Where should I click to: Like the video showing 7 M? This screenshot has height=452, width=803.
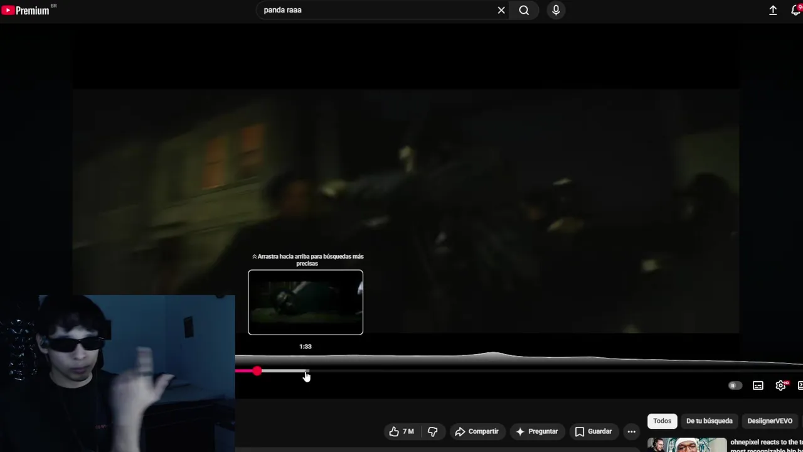[401, 431]
